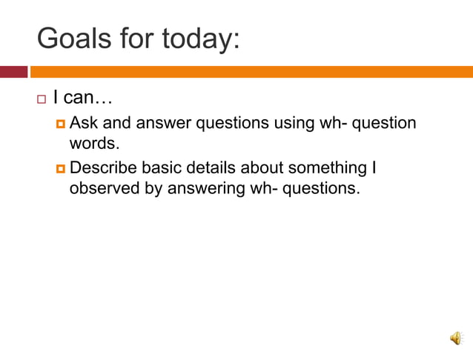Click the audio speaker icon

pyautogui.click(x=455, y=338)
